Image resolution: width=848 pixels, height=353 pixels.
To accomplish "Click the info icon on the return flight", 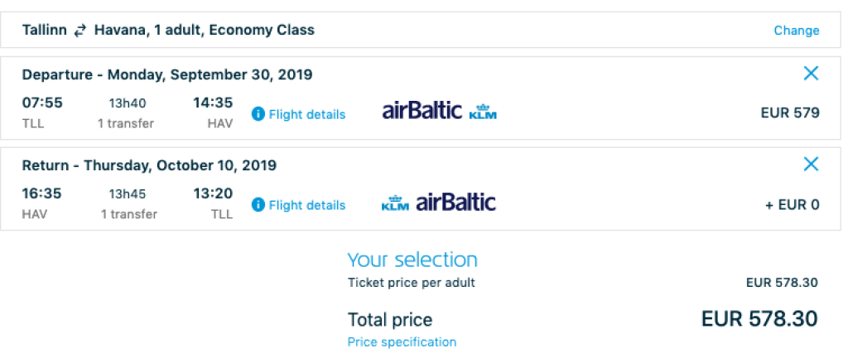I will click(x=258, y=205).
